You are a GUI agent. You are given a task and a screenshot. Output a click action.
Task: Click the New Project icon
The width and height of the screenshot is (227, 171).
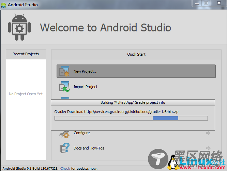coord(64,71)
